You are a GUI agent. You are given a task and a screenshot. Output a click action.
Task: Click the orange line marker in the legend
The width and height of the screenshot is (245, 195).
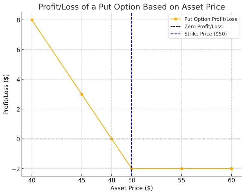175,19
